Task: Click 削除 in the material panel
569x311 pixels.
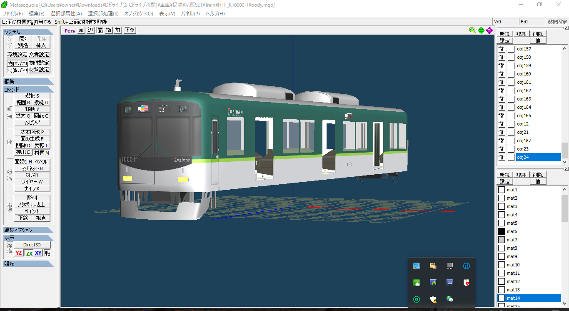Action: tap(538, 175)
